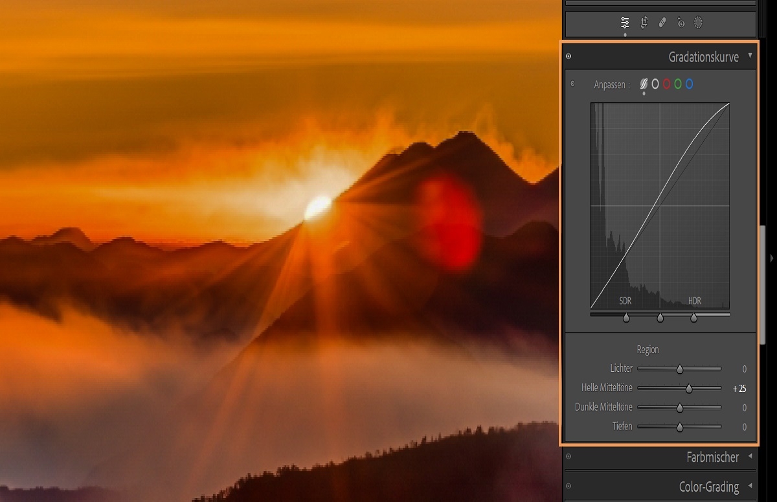Select the white point curve channel
This screenshot has height=502, width=777.
[655, 84]
